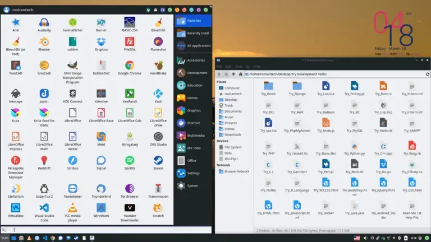431x242 pixels.
Task: Select the Try_Rust.rs file
Action: tap(383, 89)
